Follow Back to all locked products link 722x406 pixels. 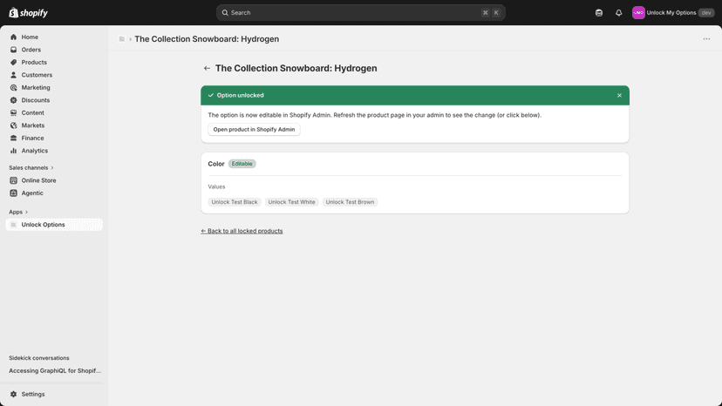pos(242,231)
